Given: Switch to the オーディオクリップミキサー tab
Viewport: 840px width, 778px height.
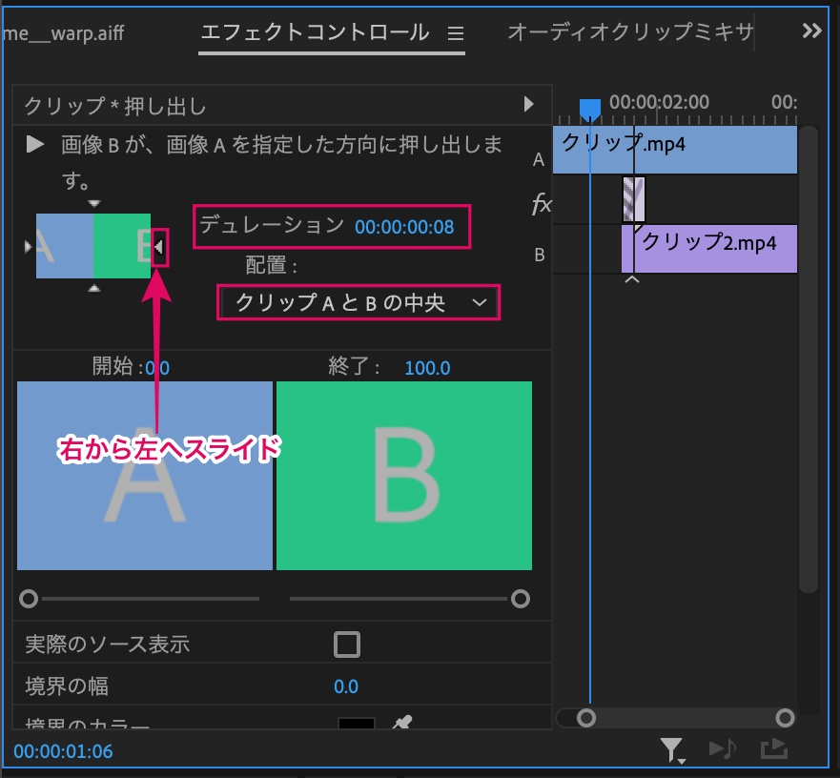Looking at the screenshot, I should 630,32.
